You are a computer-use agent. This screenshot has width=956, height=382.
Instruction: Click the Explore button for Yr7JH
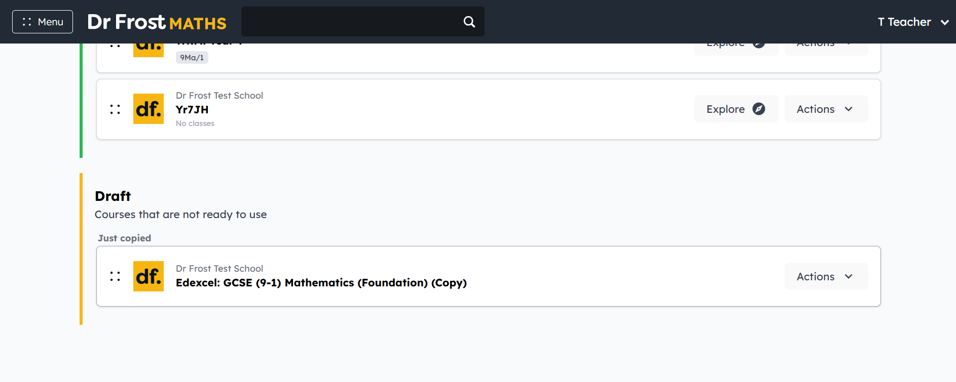pos(736,109)
